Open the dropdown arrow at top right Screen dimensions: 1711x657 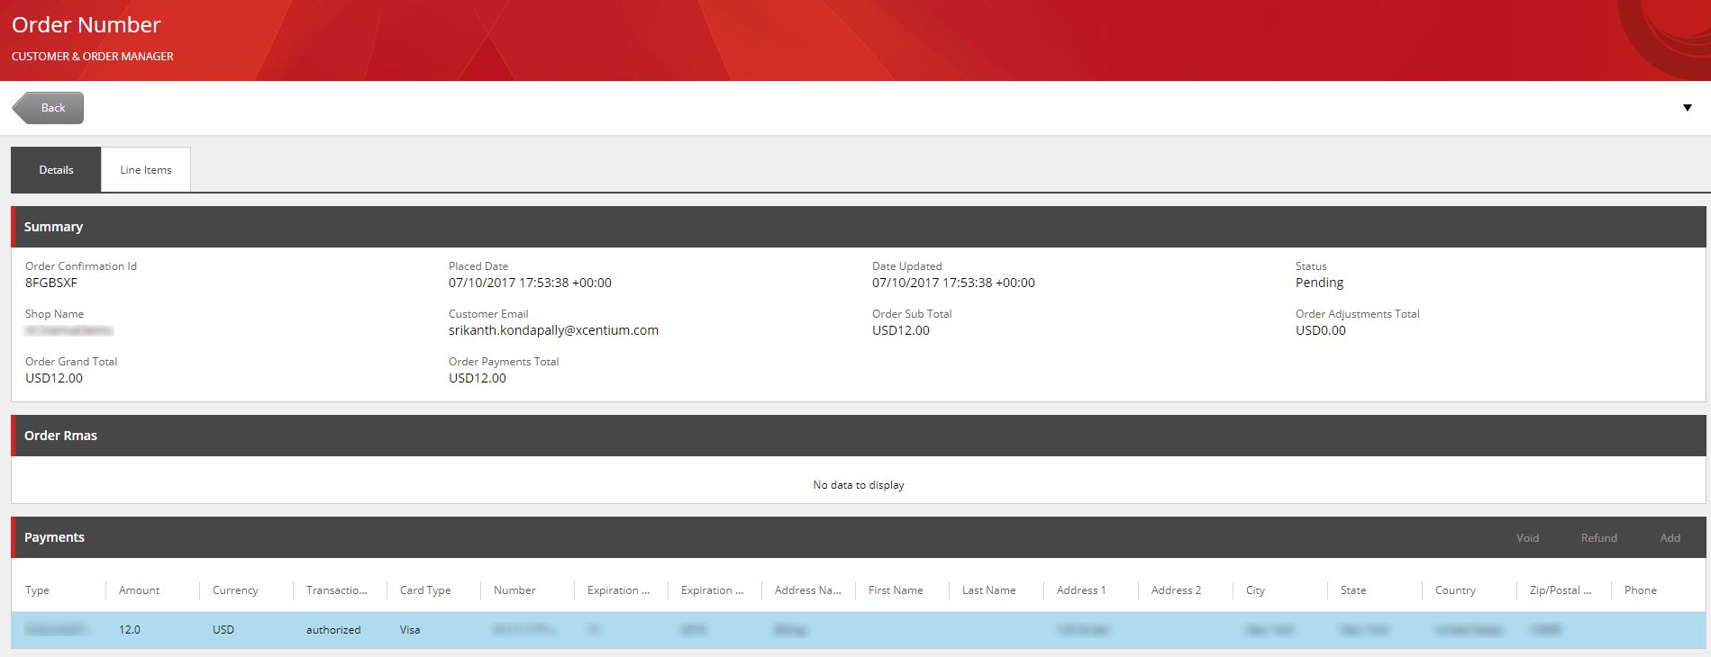1688,108
